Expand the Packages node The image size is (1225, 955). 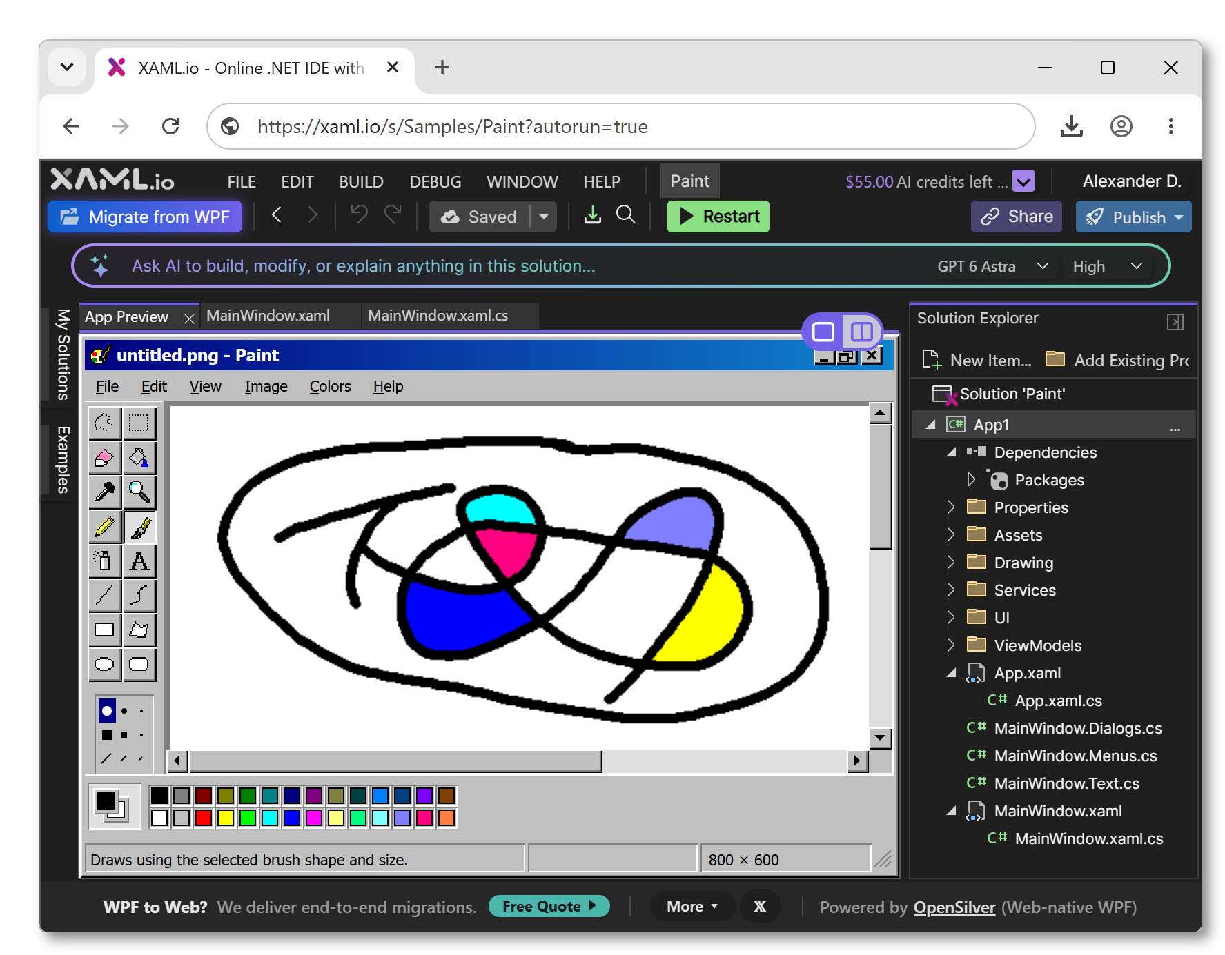(971, 479)
